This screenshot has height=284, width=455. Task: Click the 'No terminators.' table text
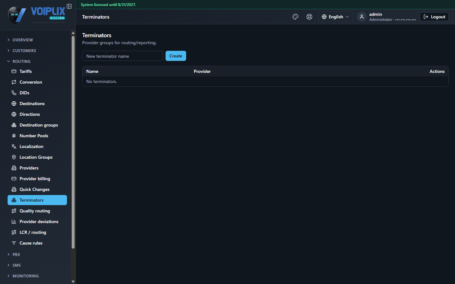(x=101, y=81)
